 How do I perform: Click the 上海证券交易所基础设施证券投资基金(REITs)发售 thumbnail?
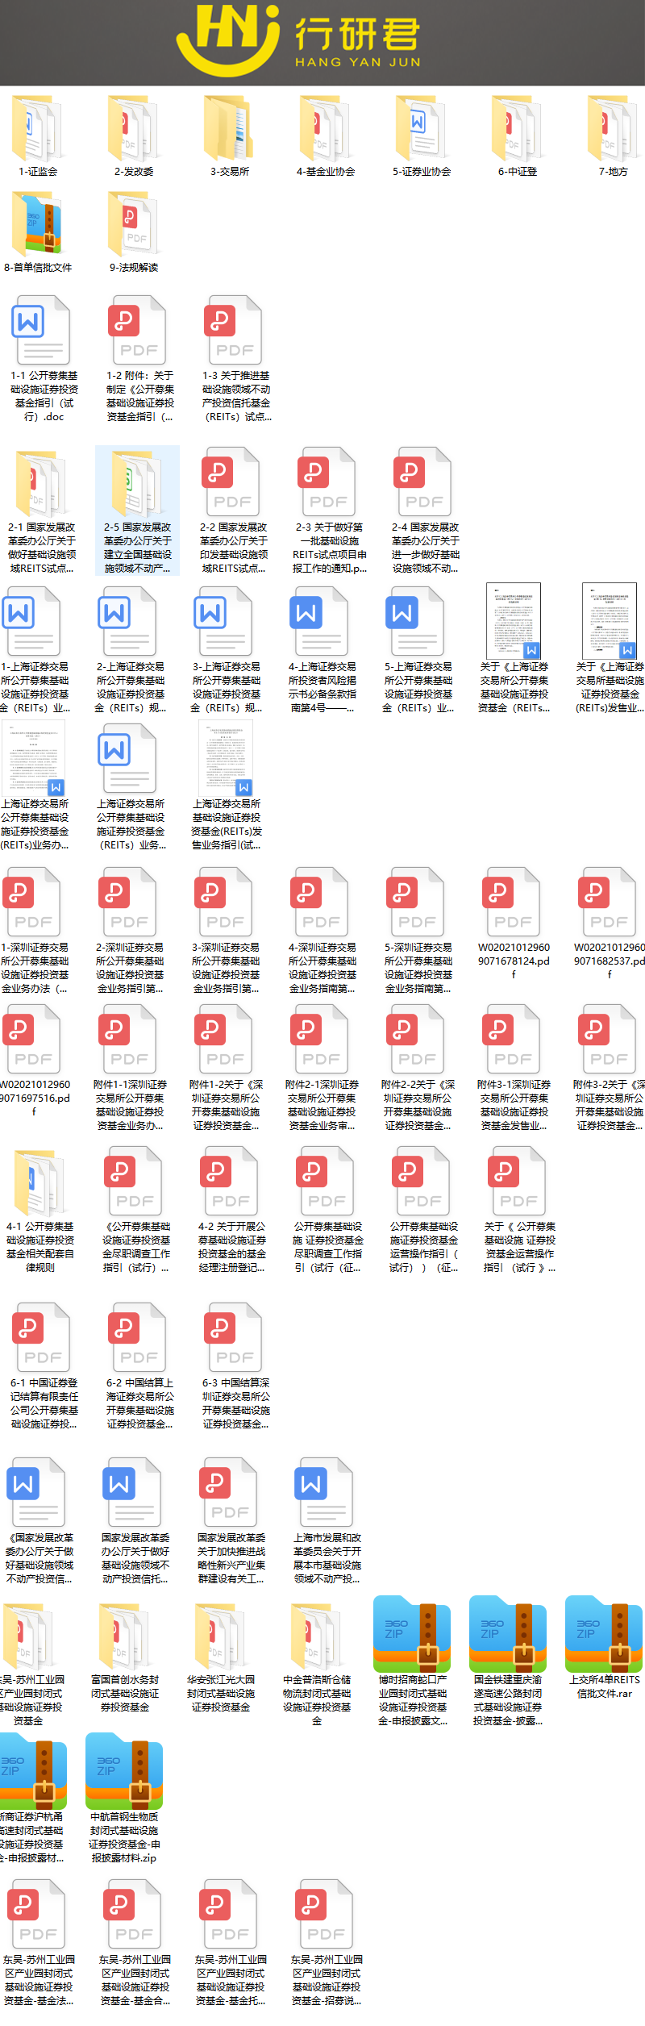click(227, 759)
